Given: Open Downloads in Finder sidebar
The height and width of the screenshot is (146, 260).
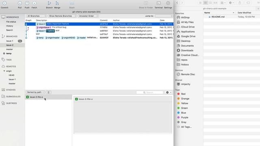Looking at the screenshot, I should (187, 50).
